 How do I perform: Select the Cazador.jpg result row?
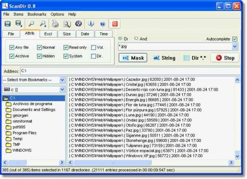pos(132,79)
